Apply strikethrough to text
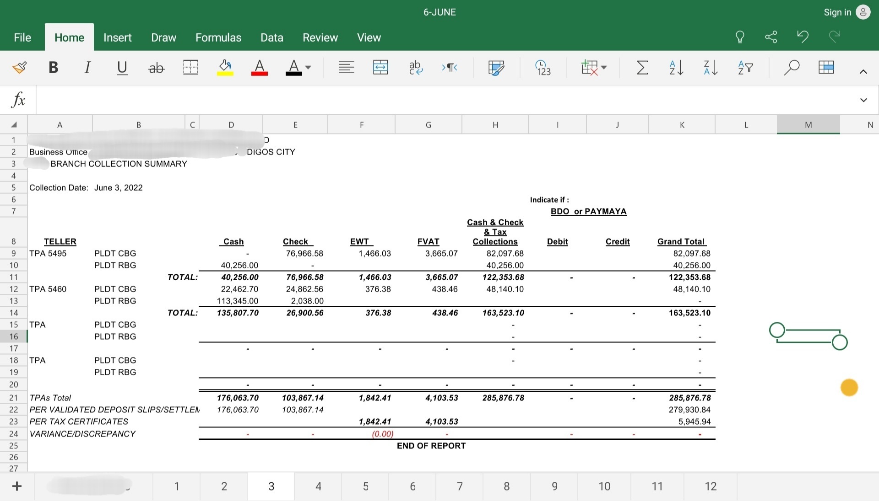The height and width of the screenshot is (501, 879). (x=156, y=68)
